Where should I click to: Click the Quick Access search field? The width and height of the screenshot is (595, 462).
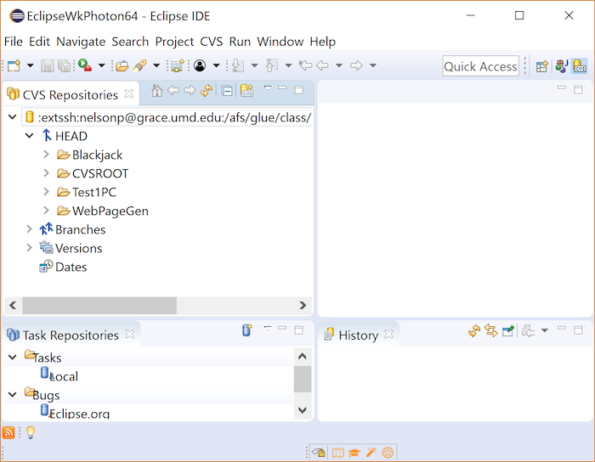point(480,66)
